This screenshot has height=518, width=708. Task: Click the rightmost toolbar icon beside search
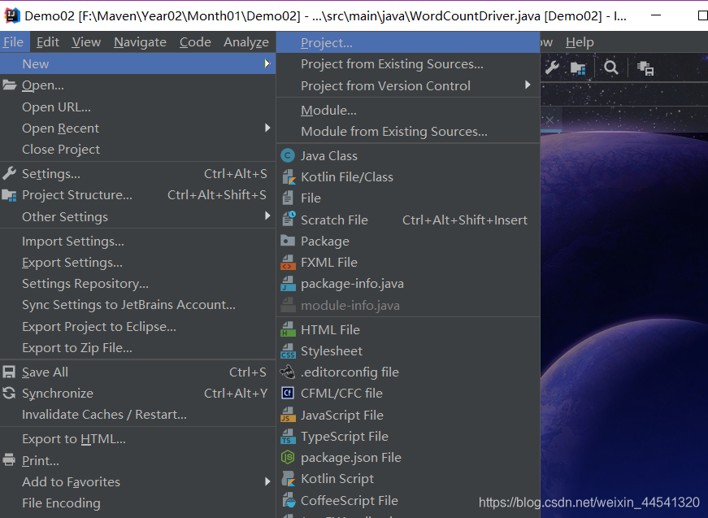pos(645,68)
